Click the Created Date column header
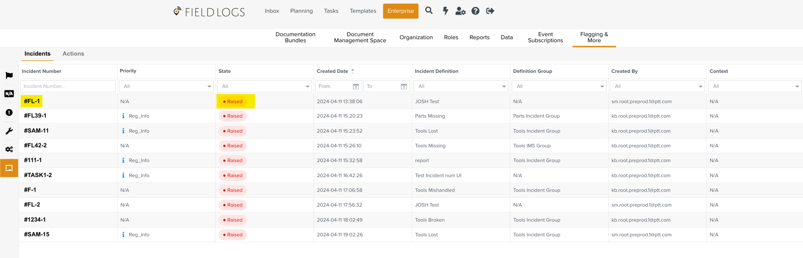This screenshot has height=258, width=803. pyautogui.click(x=332, y=71)
